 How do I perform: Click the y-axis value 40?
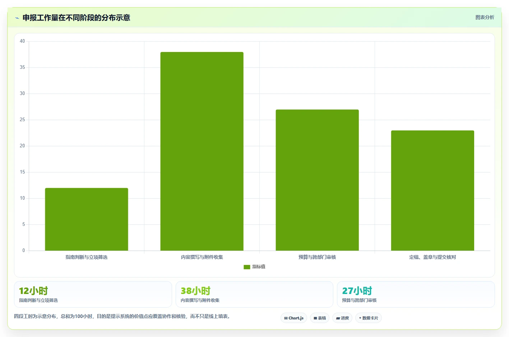coord(22,41)
